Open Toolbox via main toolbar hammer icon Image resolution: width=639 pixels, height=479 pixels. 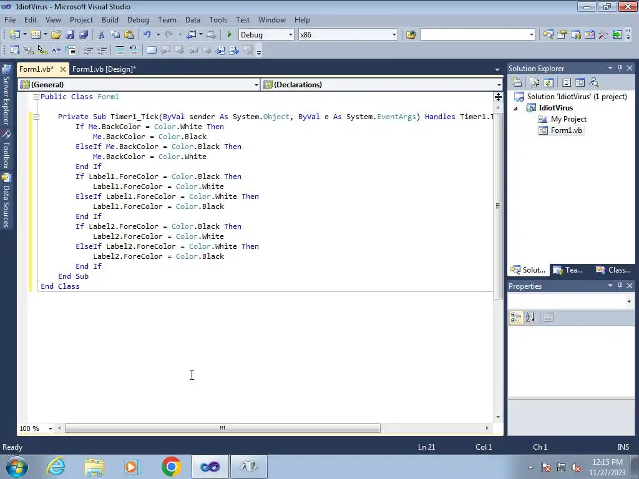coord(603,35)
